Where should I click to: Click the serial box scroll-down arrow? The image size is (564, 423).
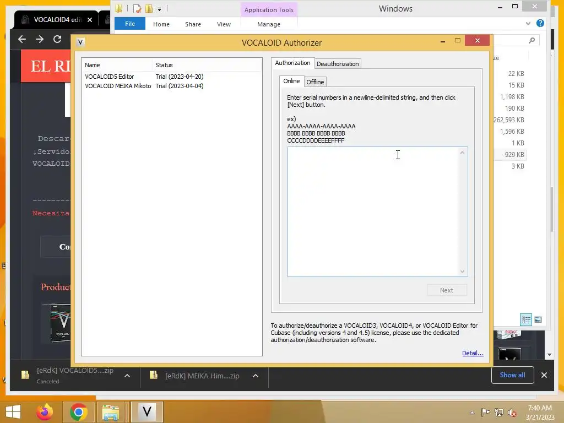pyautogui.click(x=462, y=271)
